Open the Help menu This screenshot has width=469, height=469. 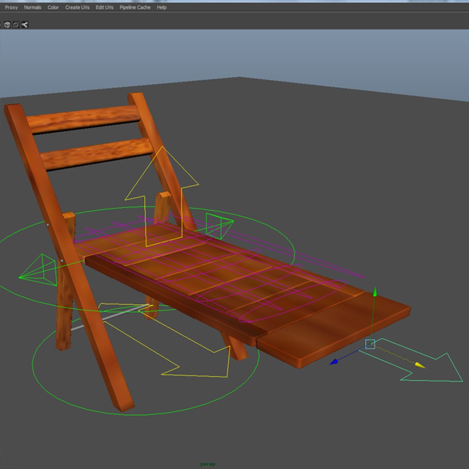(162, 7)
